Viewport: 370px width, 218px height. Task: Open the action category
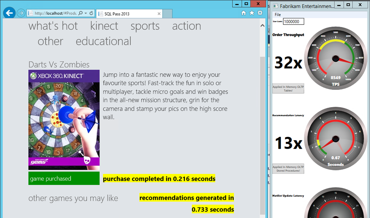pyautogui.click(x=187, y=26)
